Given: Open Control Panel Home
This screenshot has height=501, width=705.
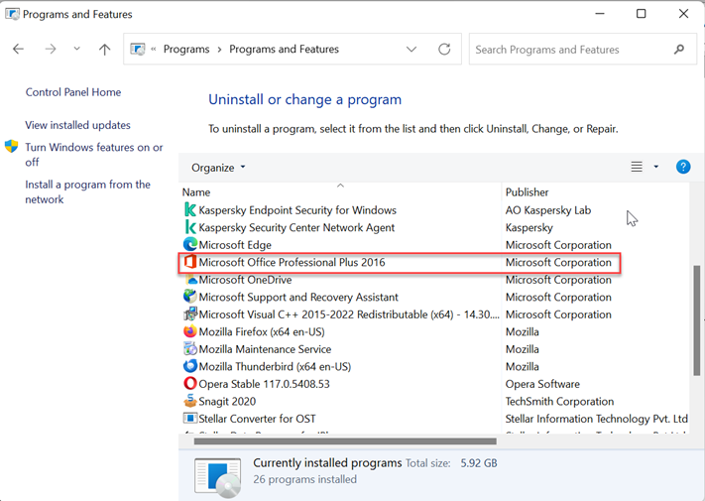Looking at the screenshot, I should (73, 92).
